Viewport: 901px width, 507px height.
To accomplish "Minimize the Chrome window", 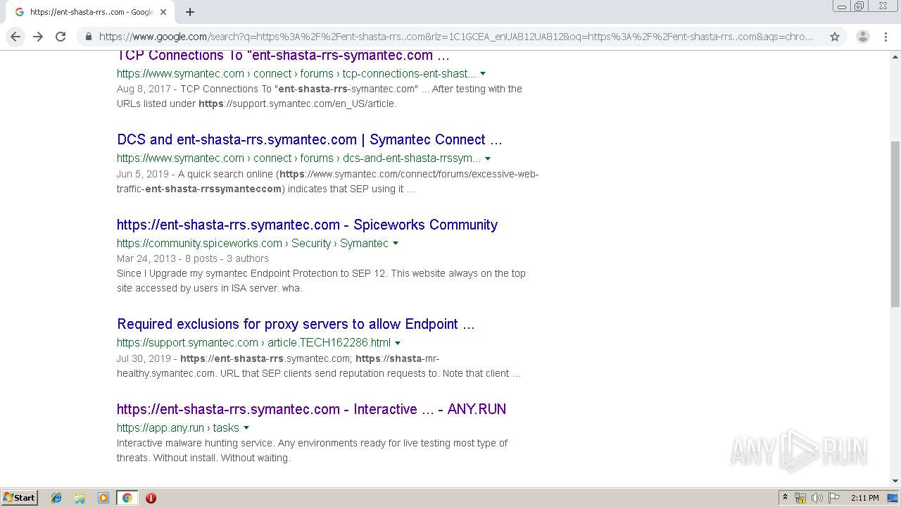I will 842,6.
